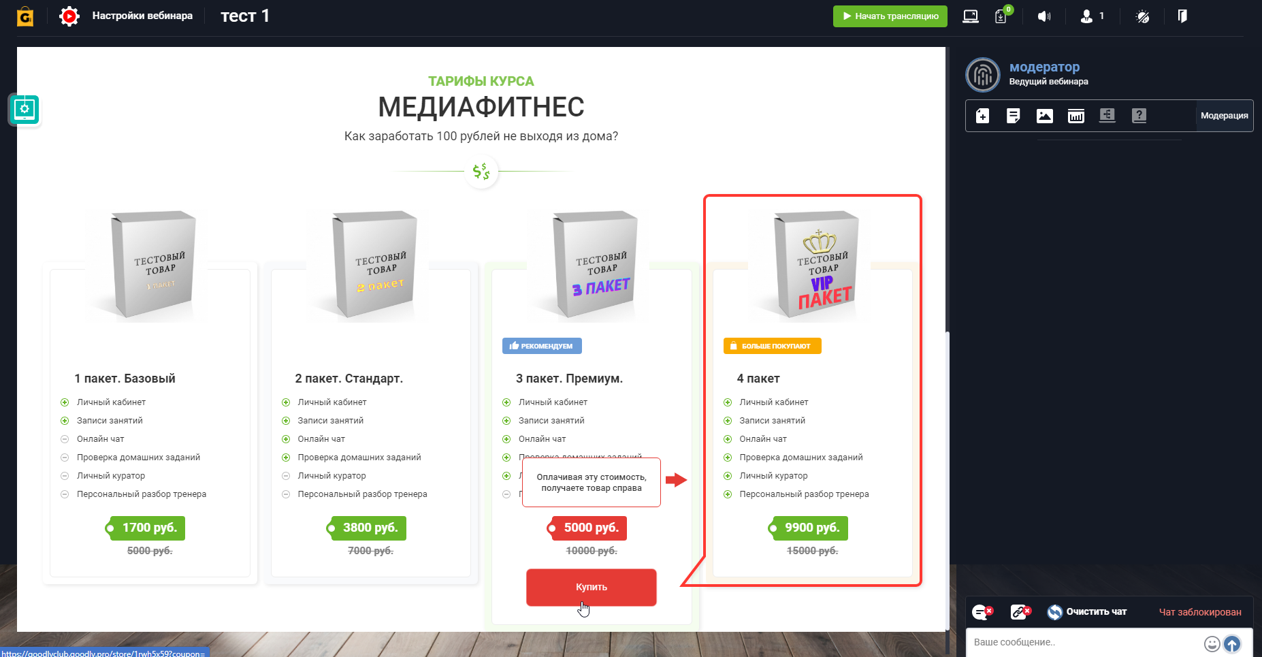
Task: Open the question mark test icon
Action: (x=1139, y=116)
